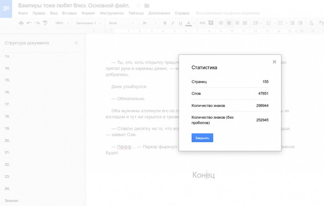Open the Дополнения menu
The height and width of the screenshot is (206, 324).
[159, 13]
